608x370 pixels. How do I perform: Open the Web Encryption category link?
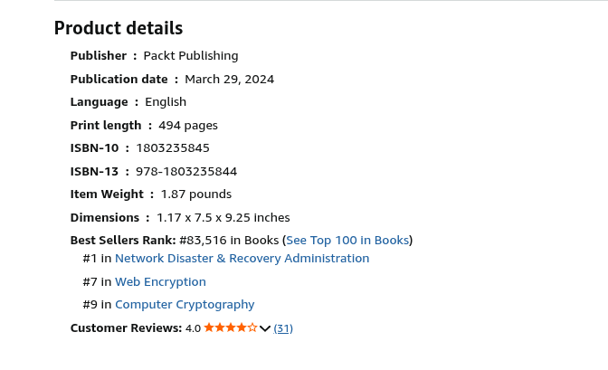point(160,281)
